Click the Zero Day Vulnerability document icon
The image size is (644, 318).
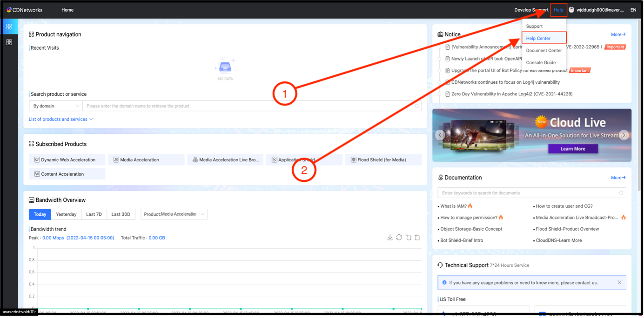448,94
